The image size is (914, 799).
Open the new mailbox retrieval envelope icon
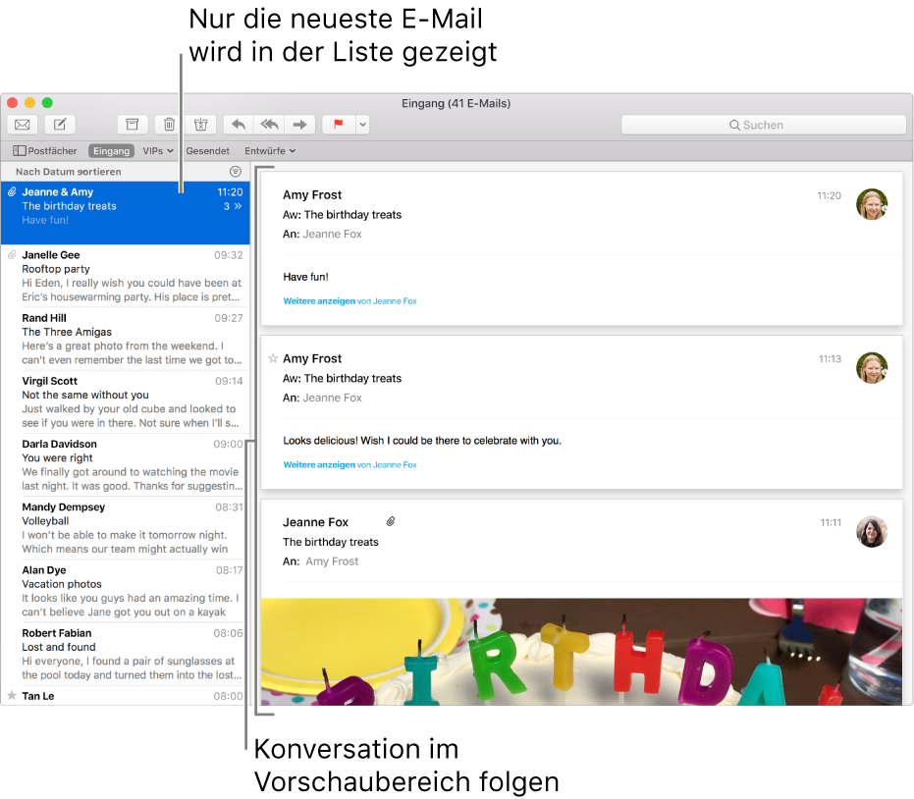[22, 125]
